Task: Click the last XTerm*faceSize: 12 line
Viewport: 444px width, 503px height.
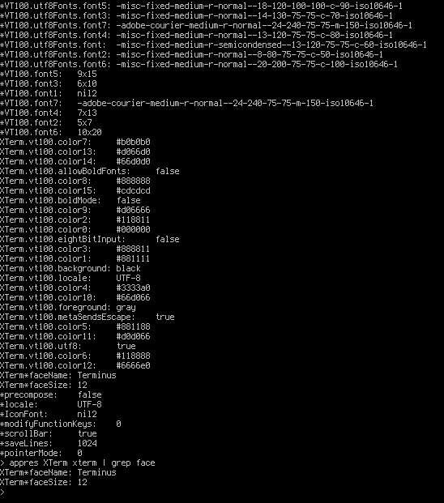Action: pos(44,482)
